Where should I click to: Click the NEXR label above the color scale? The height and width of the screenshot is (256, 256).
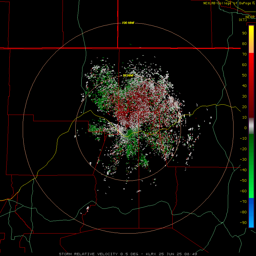click(x=250, y=17)
